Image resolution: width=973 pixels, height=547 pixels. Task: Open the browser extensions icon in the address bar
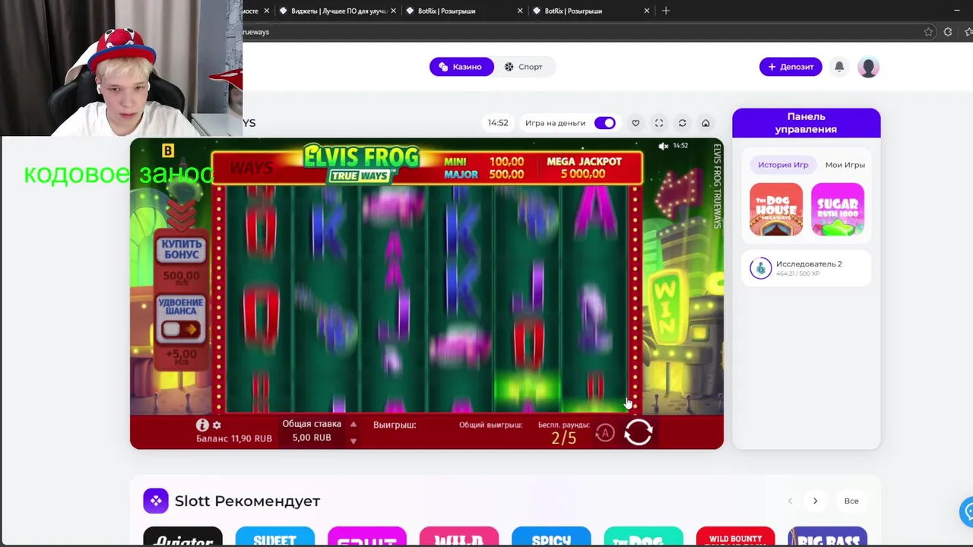click(948, 32)
